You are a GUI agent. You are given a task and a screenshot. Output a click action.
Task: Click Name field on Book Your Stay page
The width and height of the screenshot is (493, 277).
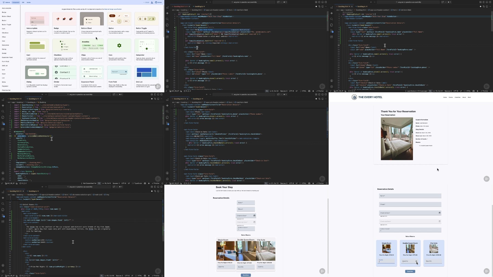(246, 203)
